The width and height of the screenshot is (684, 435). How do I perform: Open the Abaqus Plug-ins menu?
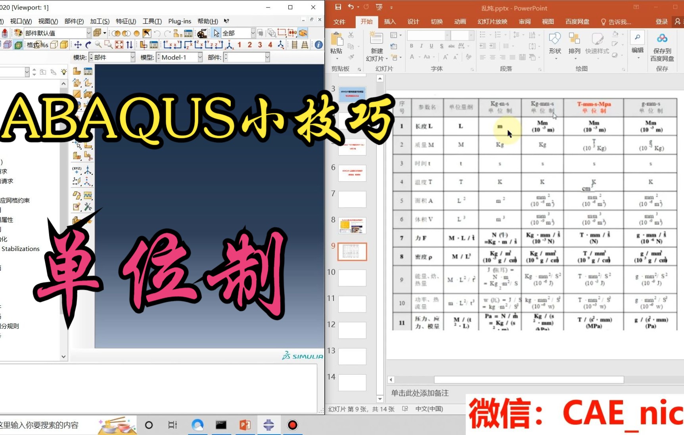tap(180, 21)
